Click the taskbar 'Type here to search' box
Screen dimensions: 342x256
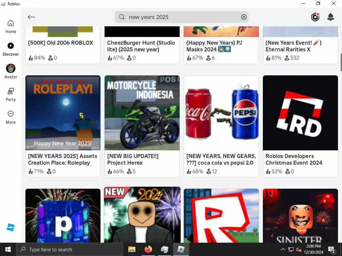69,249
